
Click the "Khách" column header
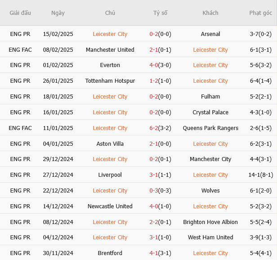(210, 13)
